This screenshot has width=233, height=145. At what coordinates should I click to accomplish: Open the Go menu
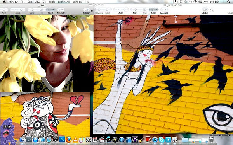click(x=44, y=2)
